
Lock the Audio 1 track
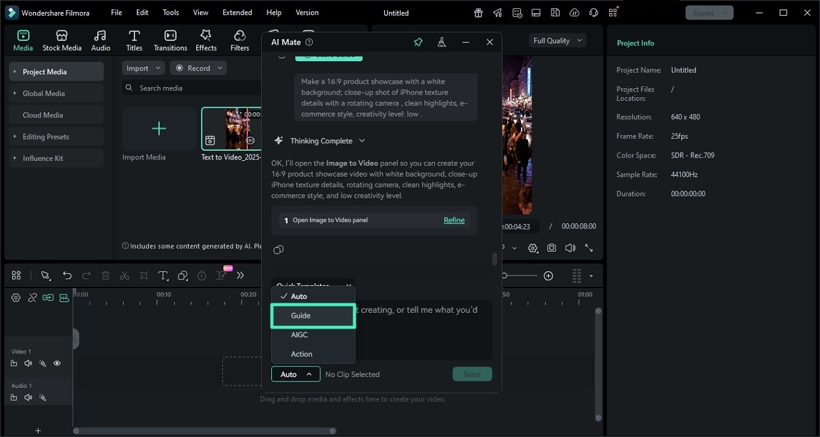[14, 397]
